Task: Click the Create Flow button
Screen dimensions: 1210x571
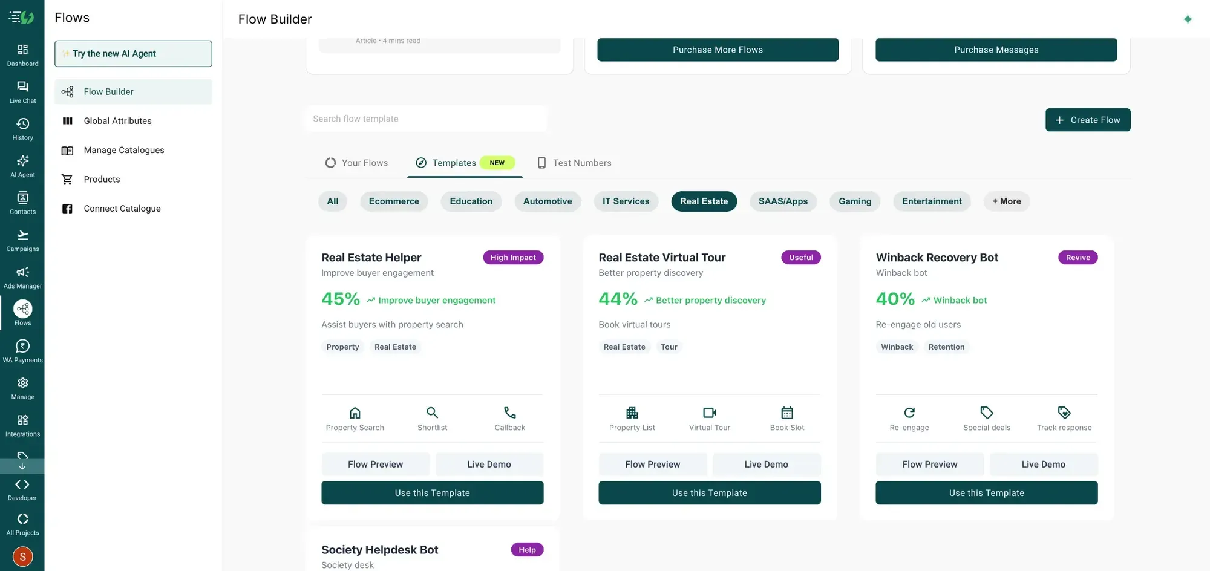Action: pos(1088,120)
